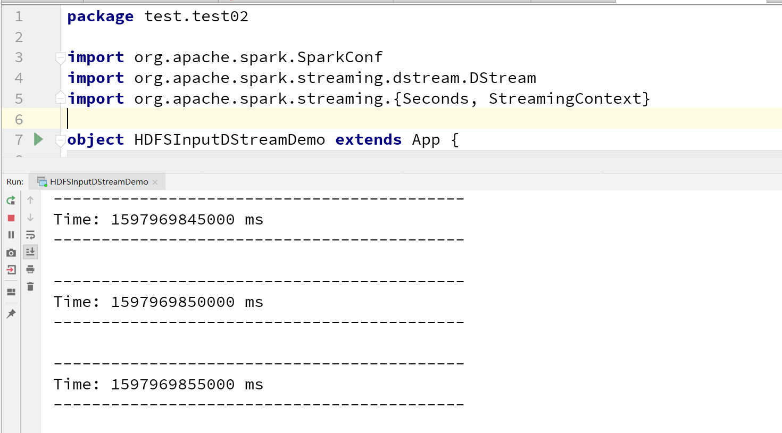The image size is (782, 433).
Task: Click the fold end marker at line 5
Action: coord(60,98)
